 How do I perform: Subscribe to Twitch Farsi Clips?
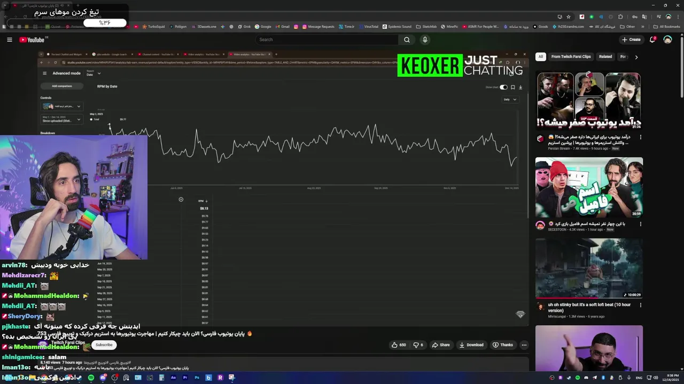point(104,345)
